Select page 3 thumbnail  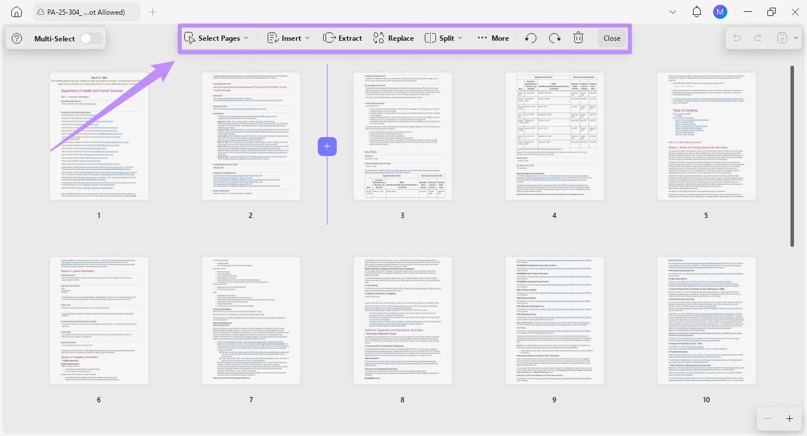[402, 136]
